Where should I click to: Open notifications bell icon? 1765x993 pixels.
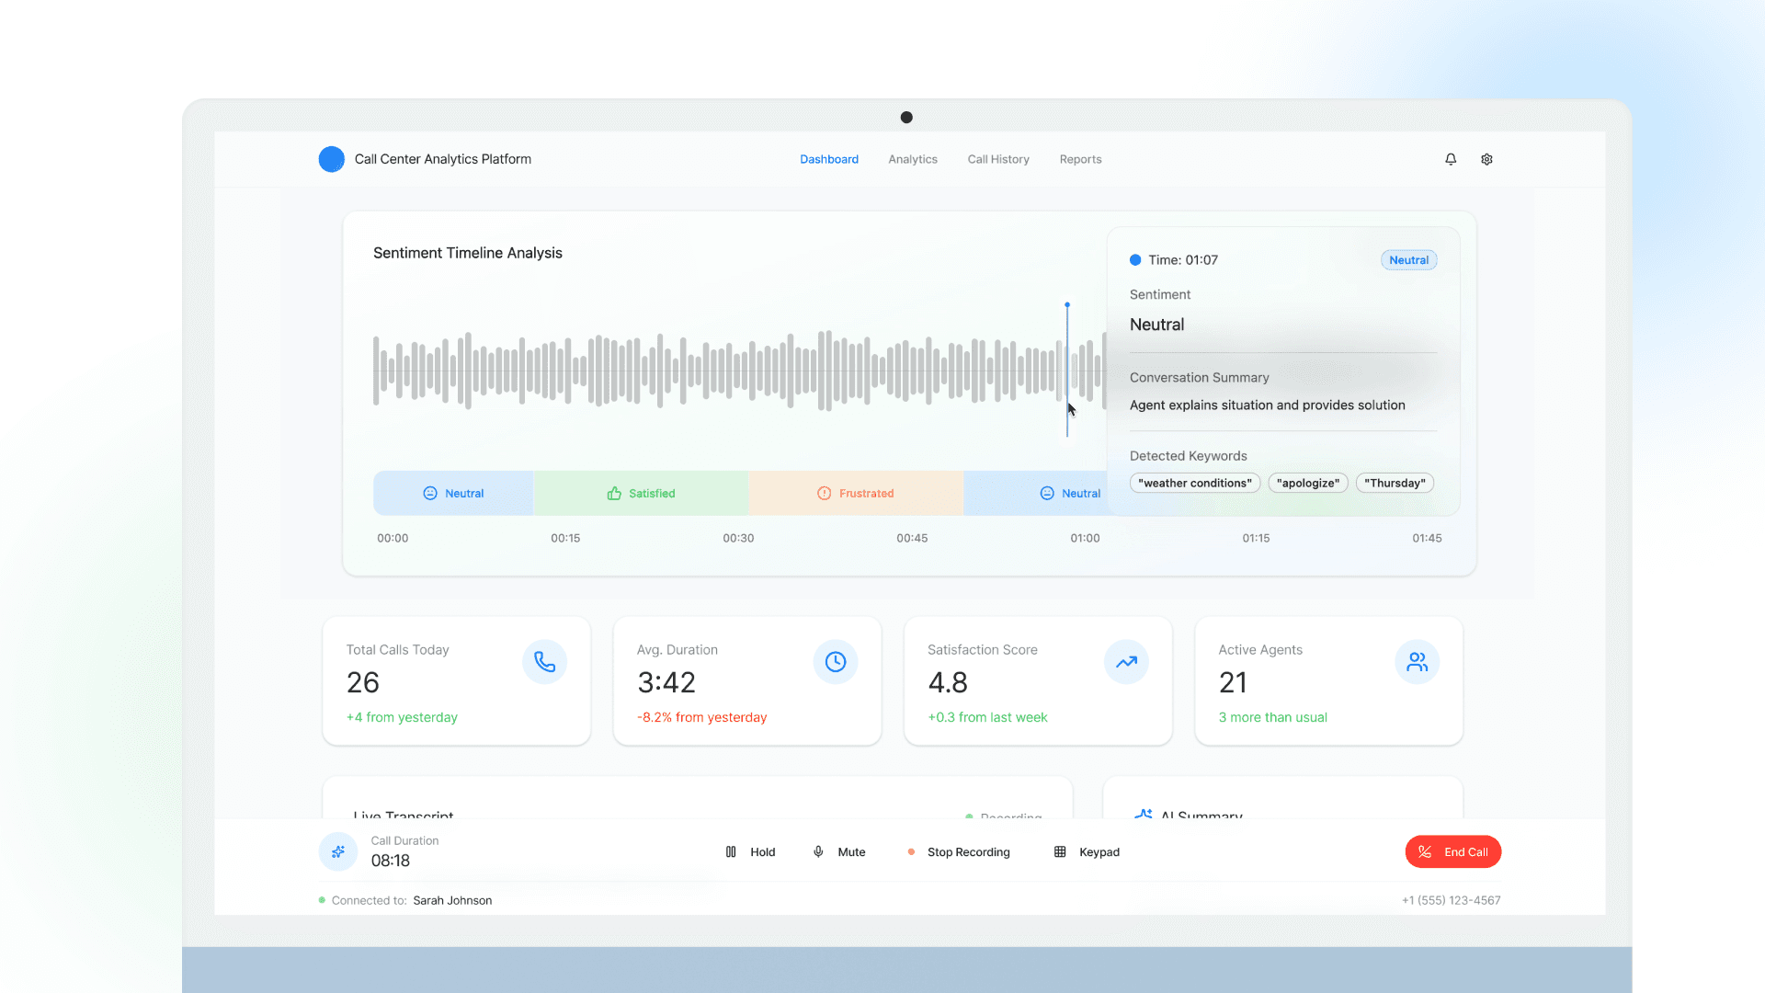pos(1451,159)
